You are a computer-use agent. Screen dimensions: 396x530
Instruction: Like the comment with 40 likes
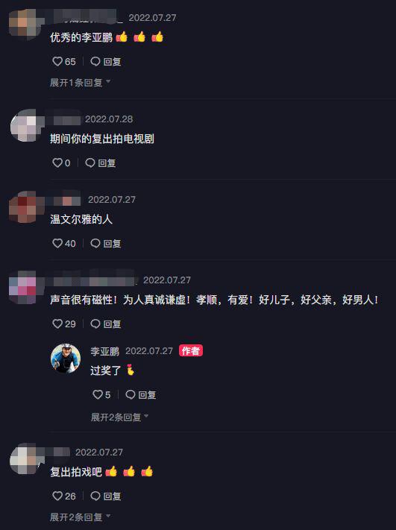57,243
